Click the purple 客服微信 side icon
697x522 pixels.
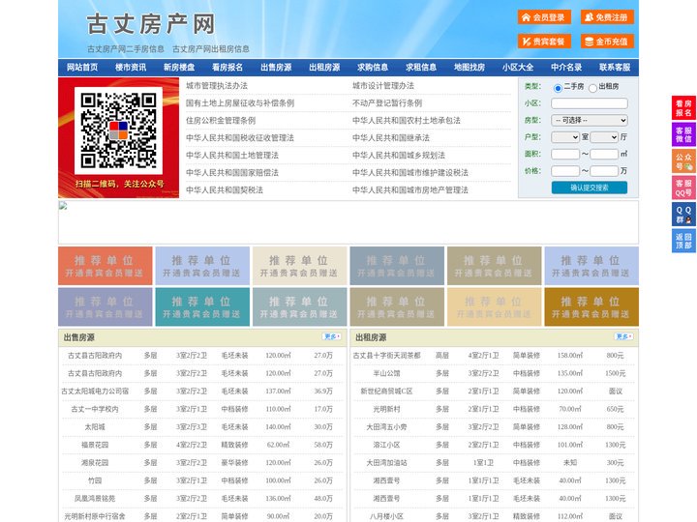[683, 134]
